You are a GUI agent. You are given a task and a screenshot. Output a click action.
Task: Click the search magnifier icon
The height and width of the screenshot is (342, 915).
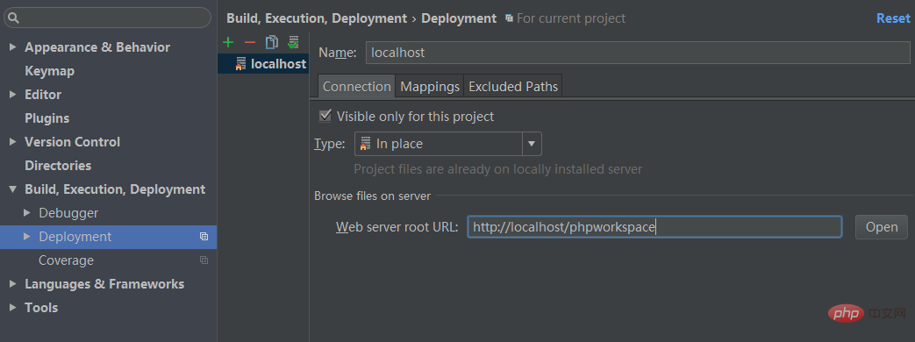[x=13, y=18]
